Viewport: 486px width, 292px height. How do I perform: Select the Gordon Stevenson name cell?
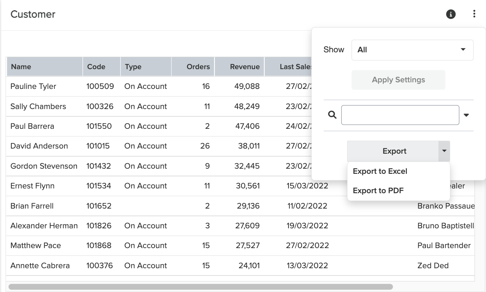click(44, 166)
